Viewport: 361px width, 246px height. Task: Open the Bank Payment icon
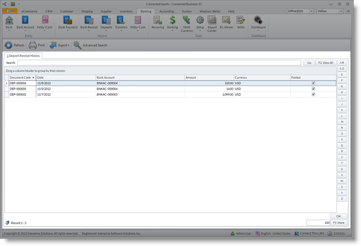(68, 20)
